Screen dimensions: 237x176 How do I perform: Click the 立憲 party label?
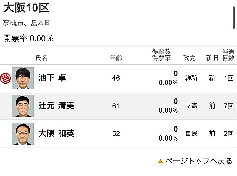[191, 106]
